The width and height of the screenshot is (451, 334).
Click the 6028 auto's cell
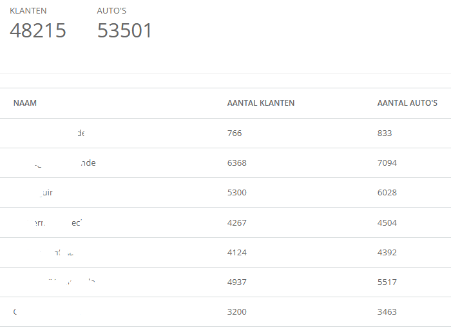tap(387, 193)
